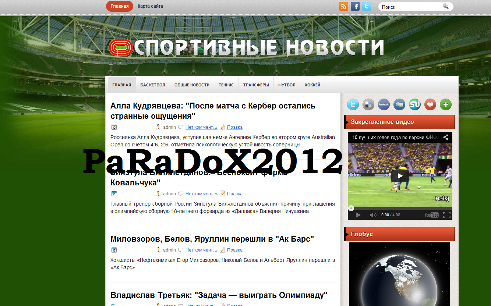Click the small play control in the video bar

358,215
